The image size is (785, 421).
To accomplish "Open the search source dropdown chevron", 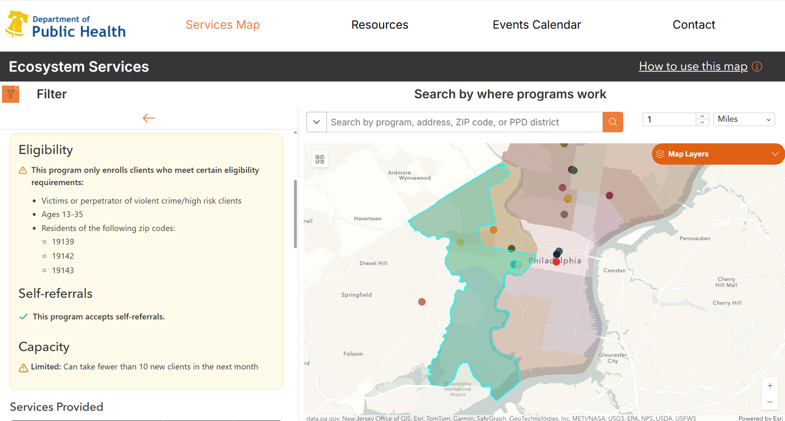I will coord(316,122).
